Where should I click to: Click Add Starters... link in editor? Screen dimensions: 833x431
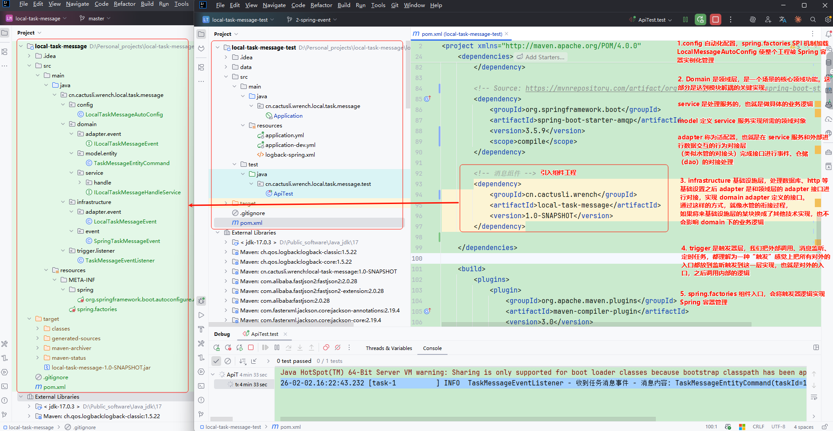click(545, 57)
